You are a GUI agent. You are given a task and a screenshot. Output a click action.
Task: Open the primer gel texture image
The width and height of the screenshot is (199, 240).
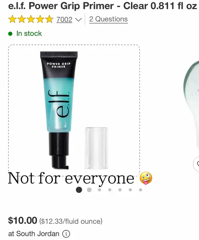(191, 105)
